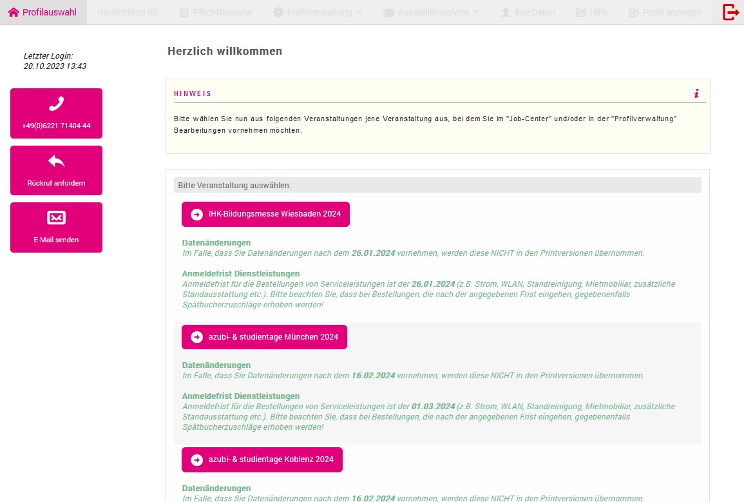Click the red logout icon
Screen dimensions: 744x502
(x=730, y=12)
